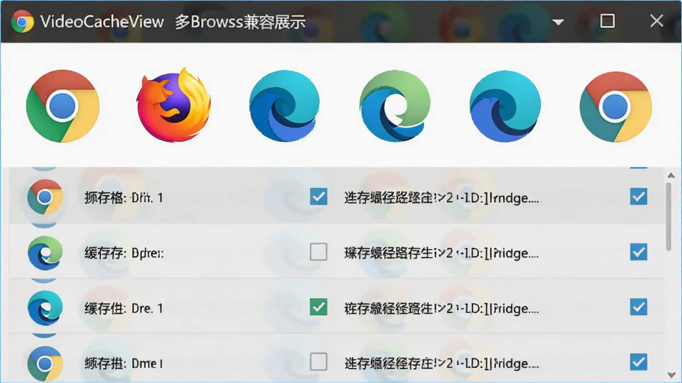Select the last large Chrome icon in the top row
This screenshot has width=682, height=383.
[616, 106]
